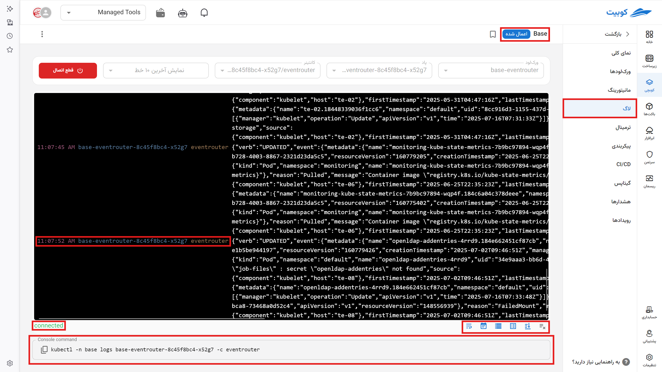The height and width of the screenshot is (372, 662).
Task: Open Monitoring (مانیتورینگ) menu item
Action: (600, 90)
